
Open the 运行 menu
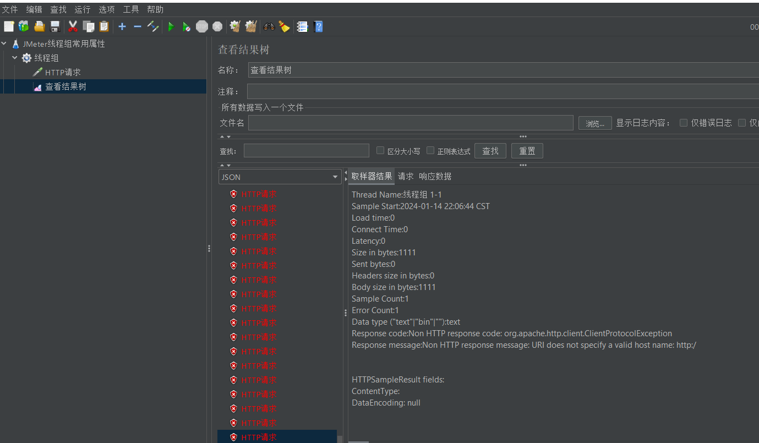(x=83, y=9)
